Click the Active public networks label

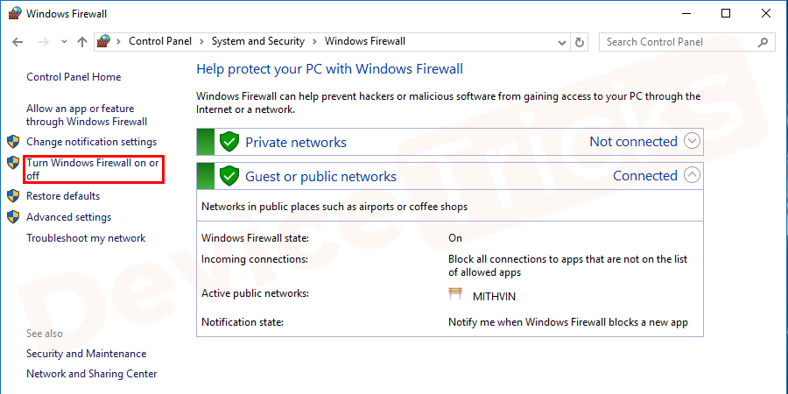coord(255,292)
